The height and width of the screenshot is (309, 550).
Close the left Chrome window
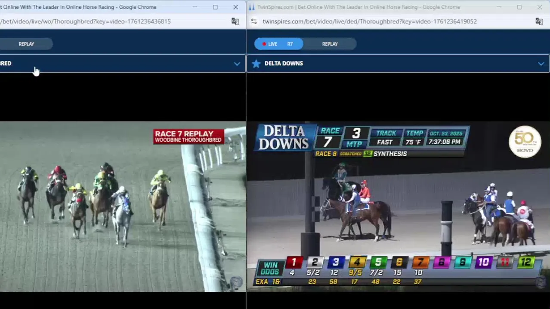[235, 7]
